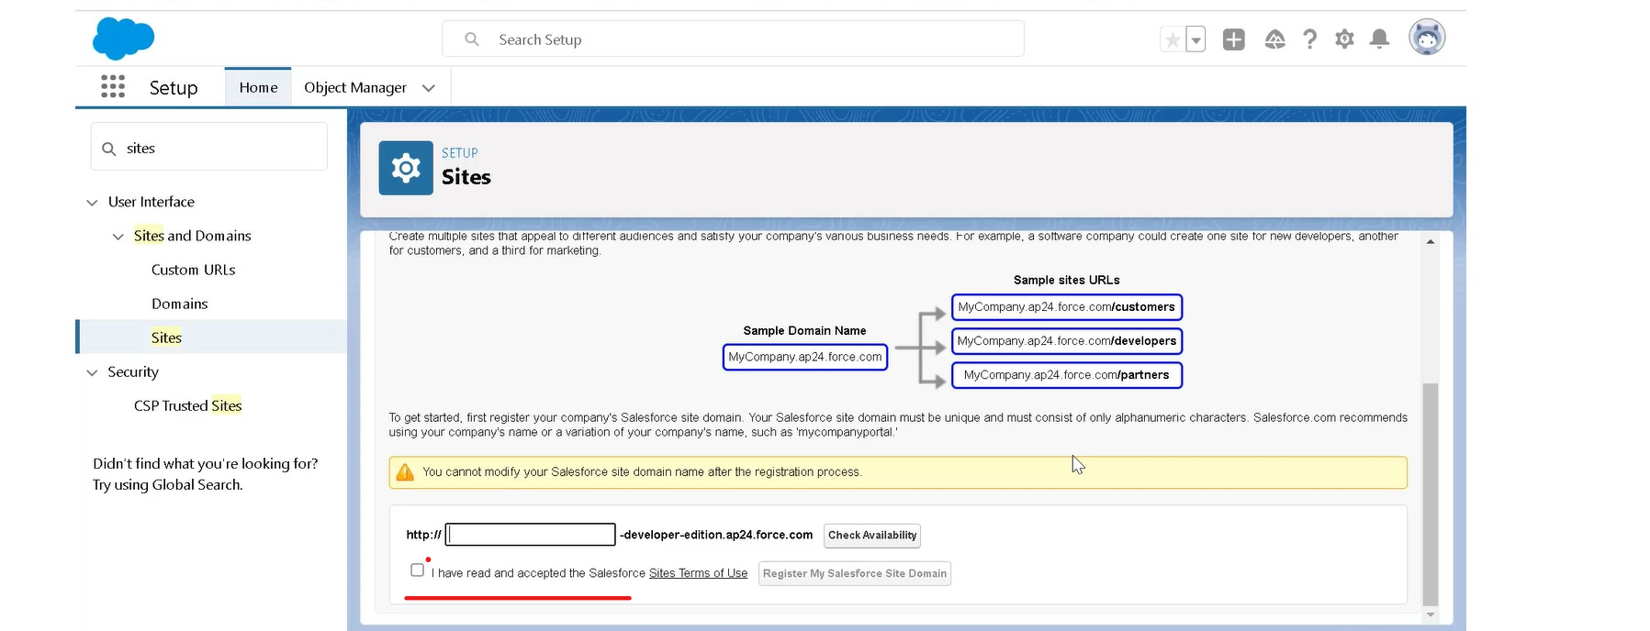Click Register My Salesforce Site Domain
Viewport: 1650px width, 631px height.
pos(855,574)
